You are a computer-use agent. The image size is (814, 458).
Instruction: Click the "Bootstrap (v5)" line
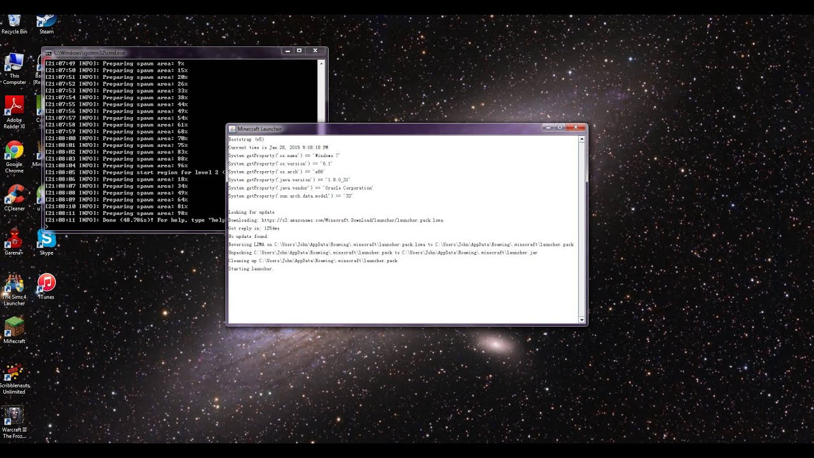tap(246, 139)
